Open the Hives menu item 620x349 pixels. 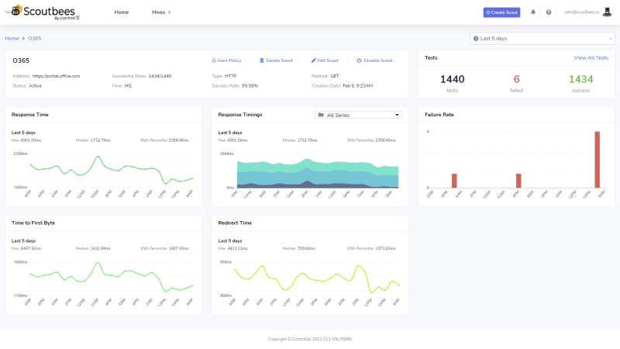tap(159, 12)
